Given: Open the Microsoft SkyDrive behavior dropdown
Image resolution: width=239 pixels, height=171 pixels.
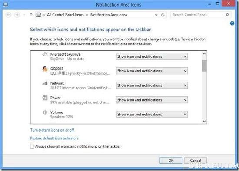Looking at the screenshot, I should (x=152, y=56).
